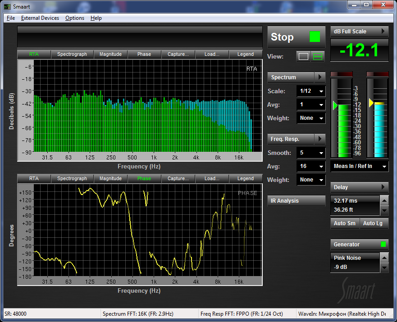
Task: Expand the Meas In / Ref In dropdown
Action: coord(359,167)
